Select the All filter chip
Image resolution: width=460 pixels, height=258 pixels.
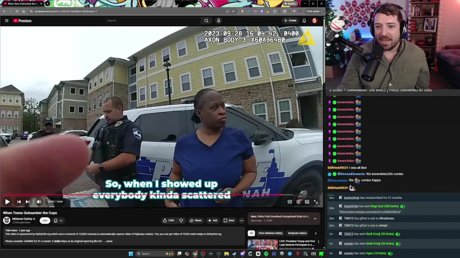pyautogui.click(x=251, y=233)
